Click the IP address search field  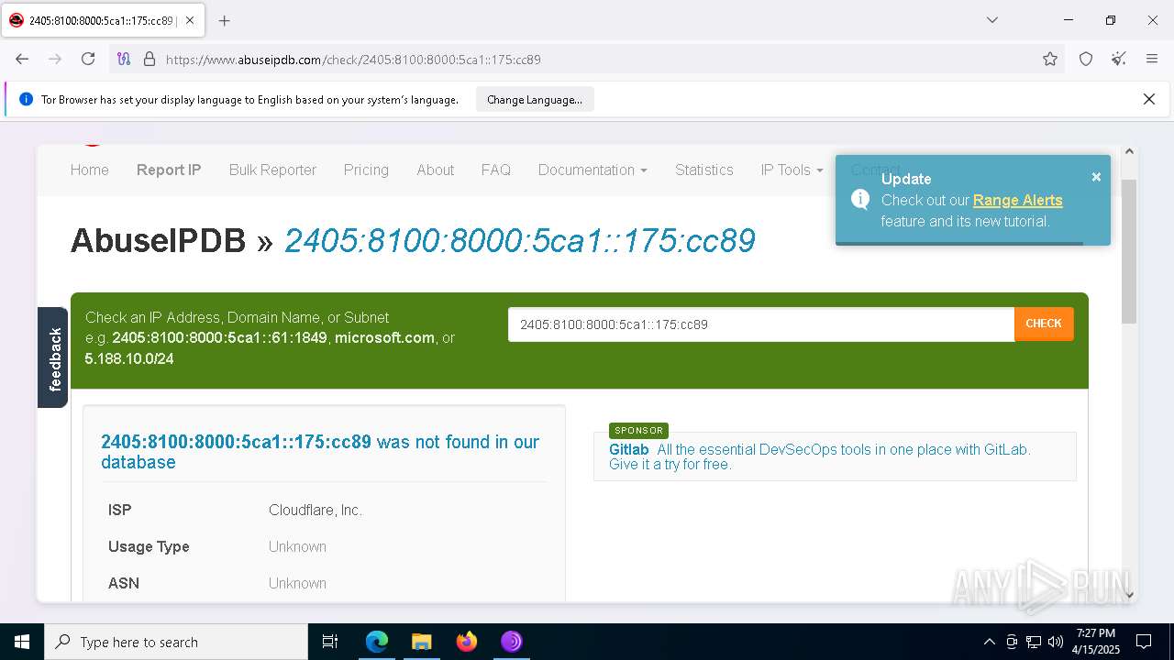pos(761,324)
